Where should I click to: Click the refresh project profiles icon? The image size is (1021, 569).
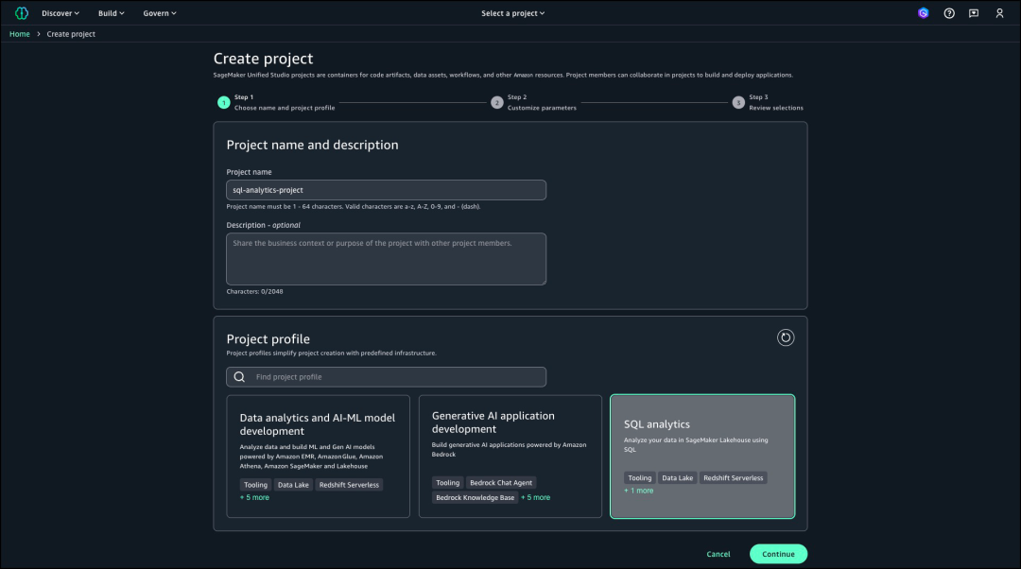tap(786, 337)
